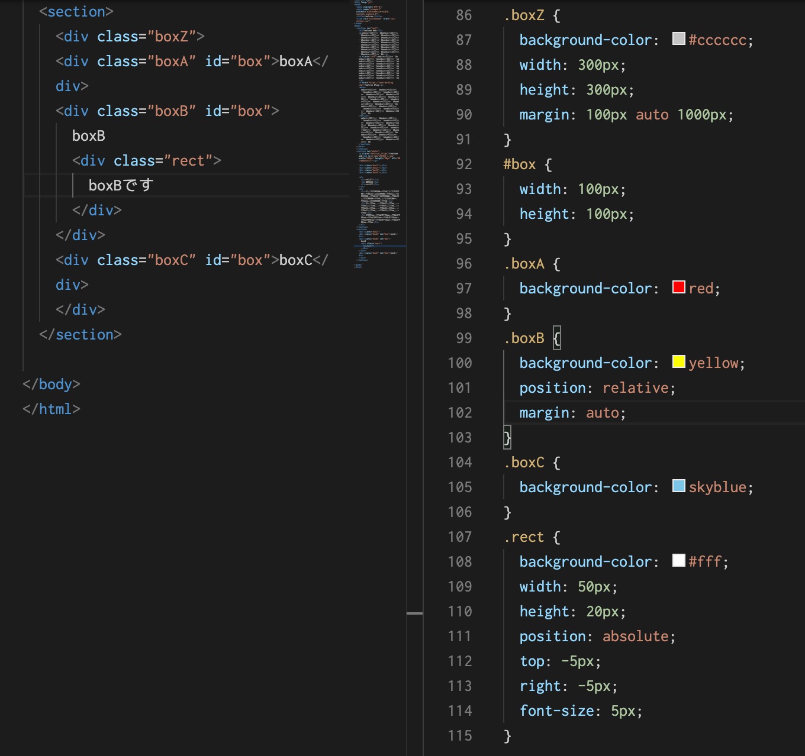The image size is (805, 756).
Task: Click the #box selector in CSS
Action: coord(519,164)
